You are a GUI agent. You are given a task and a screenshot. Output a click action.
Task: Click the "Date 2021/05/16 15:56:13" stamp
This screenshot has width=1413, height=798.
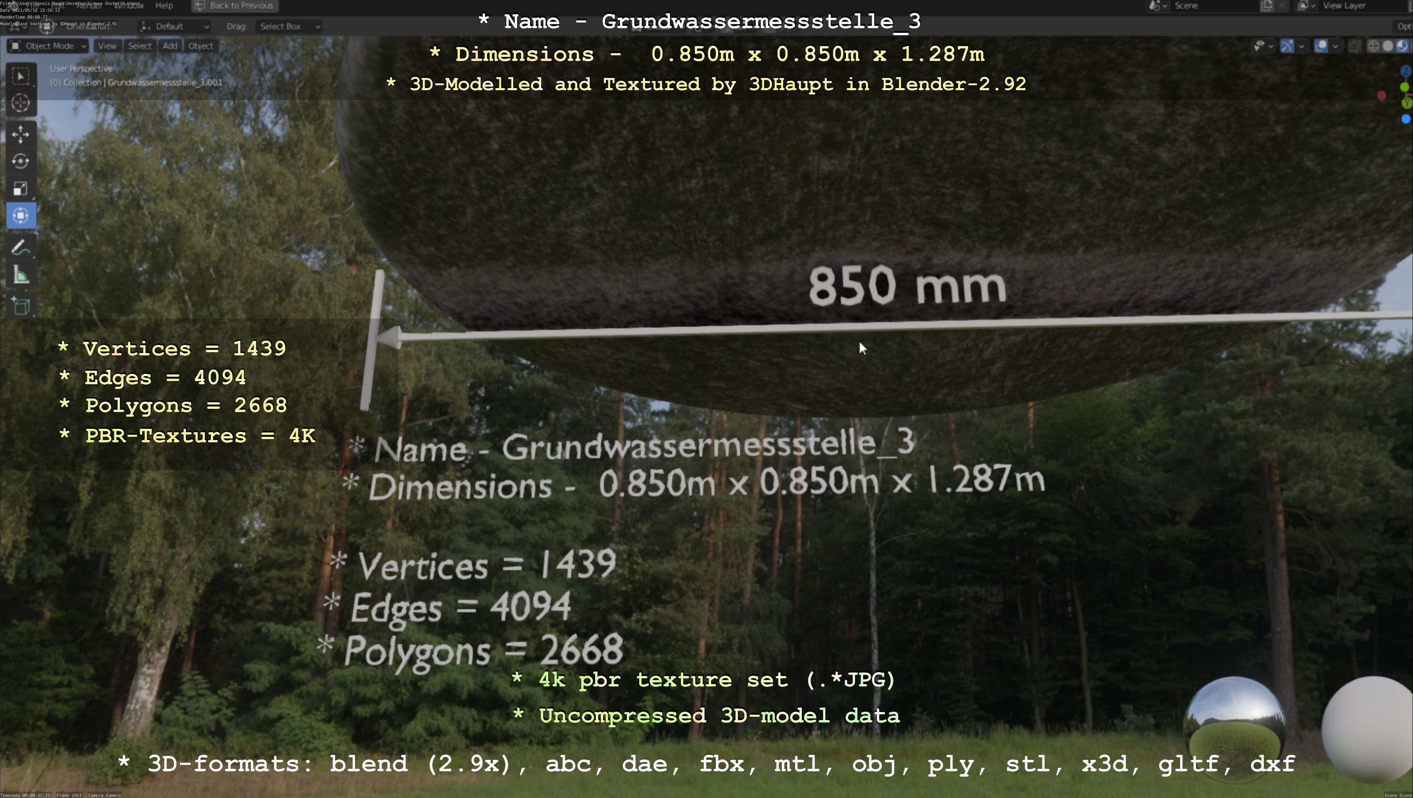[x=30, y=10]
